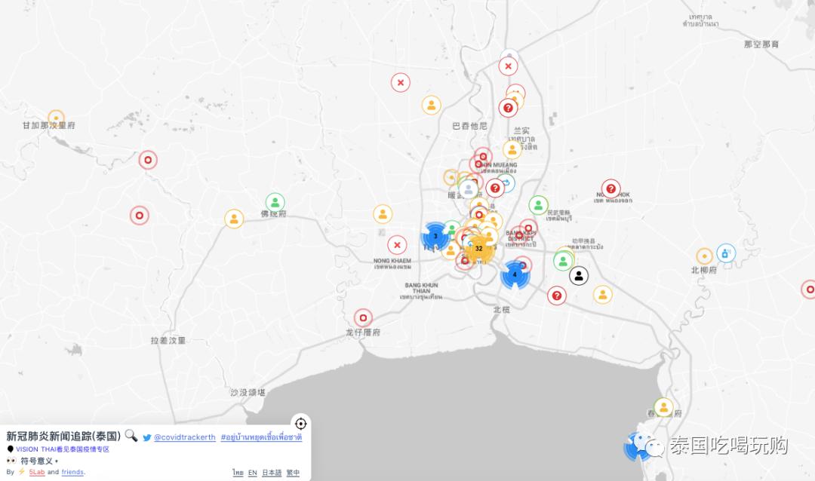815x481 pixels.
Task: Open the @covidtrackerth Twitter link
Action: pyautogui.click(x=185, y=437)
